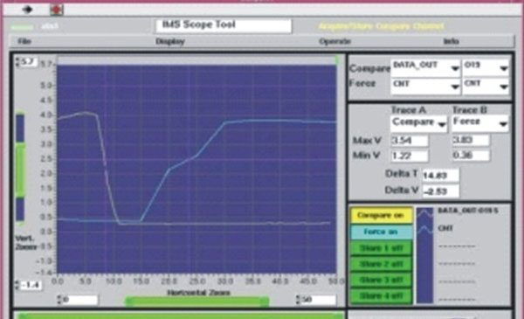Image resolution: width=524 pixels, height=319 pixels.
Task: Click the black diamond arrow icon in toolbar
Action: tap(27, 10)
